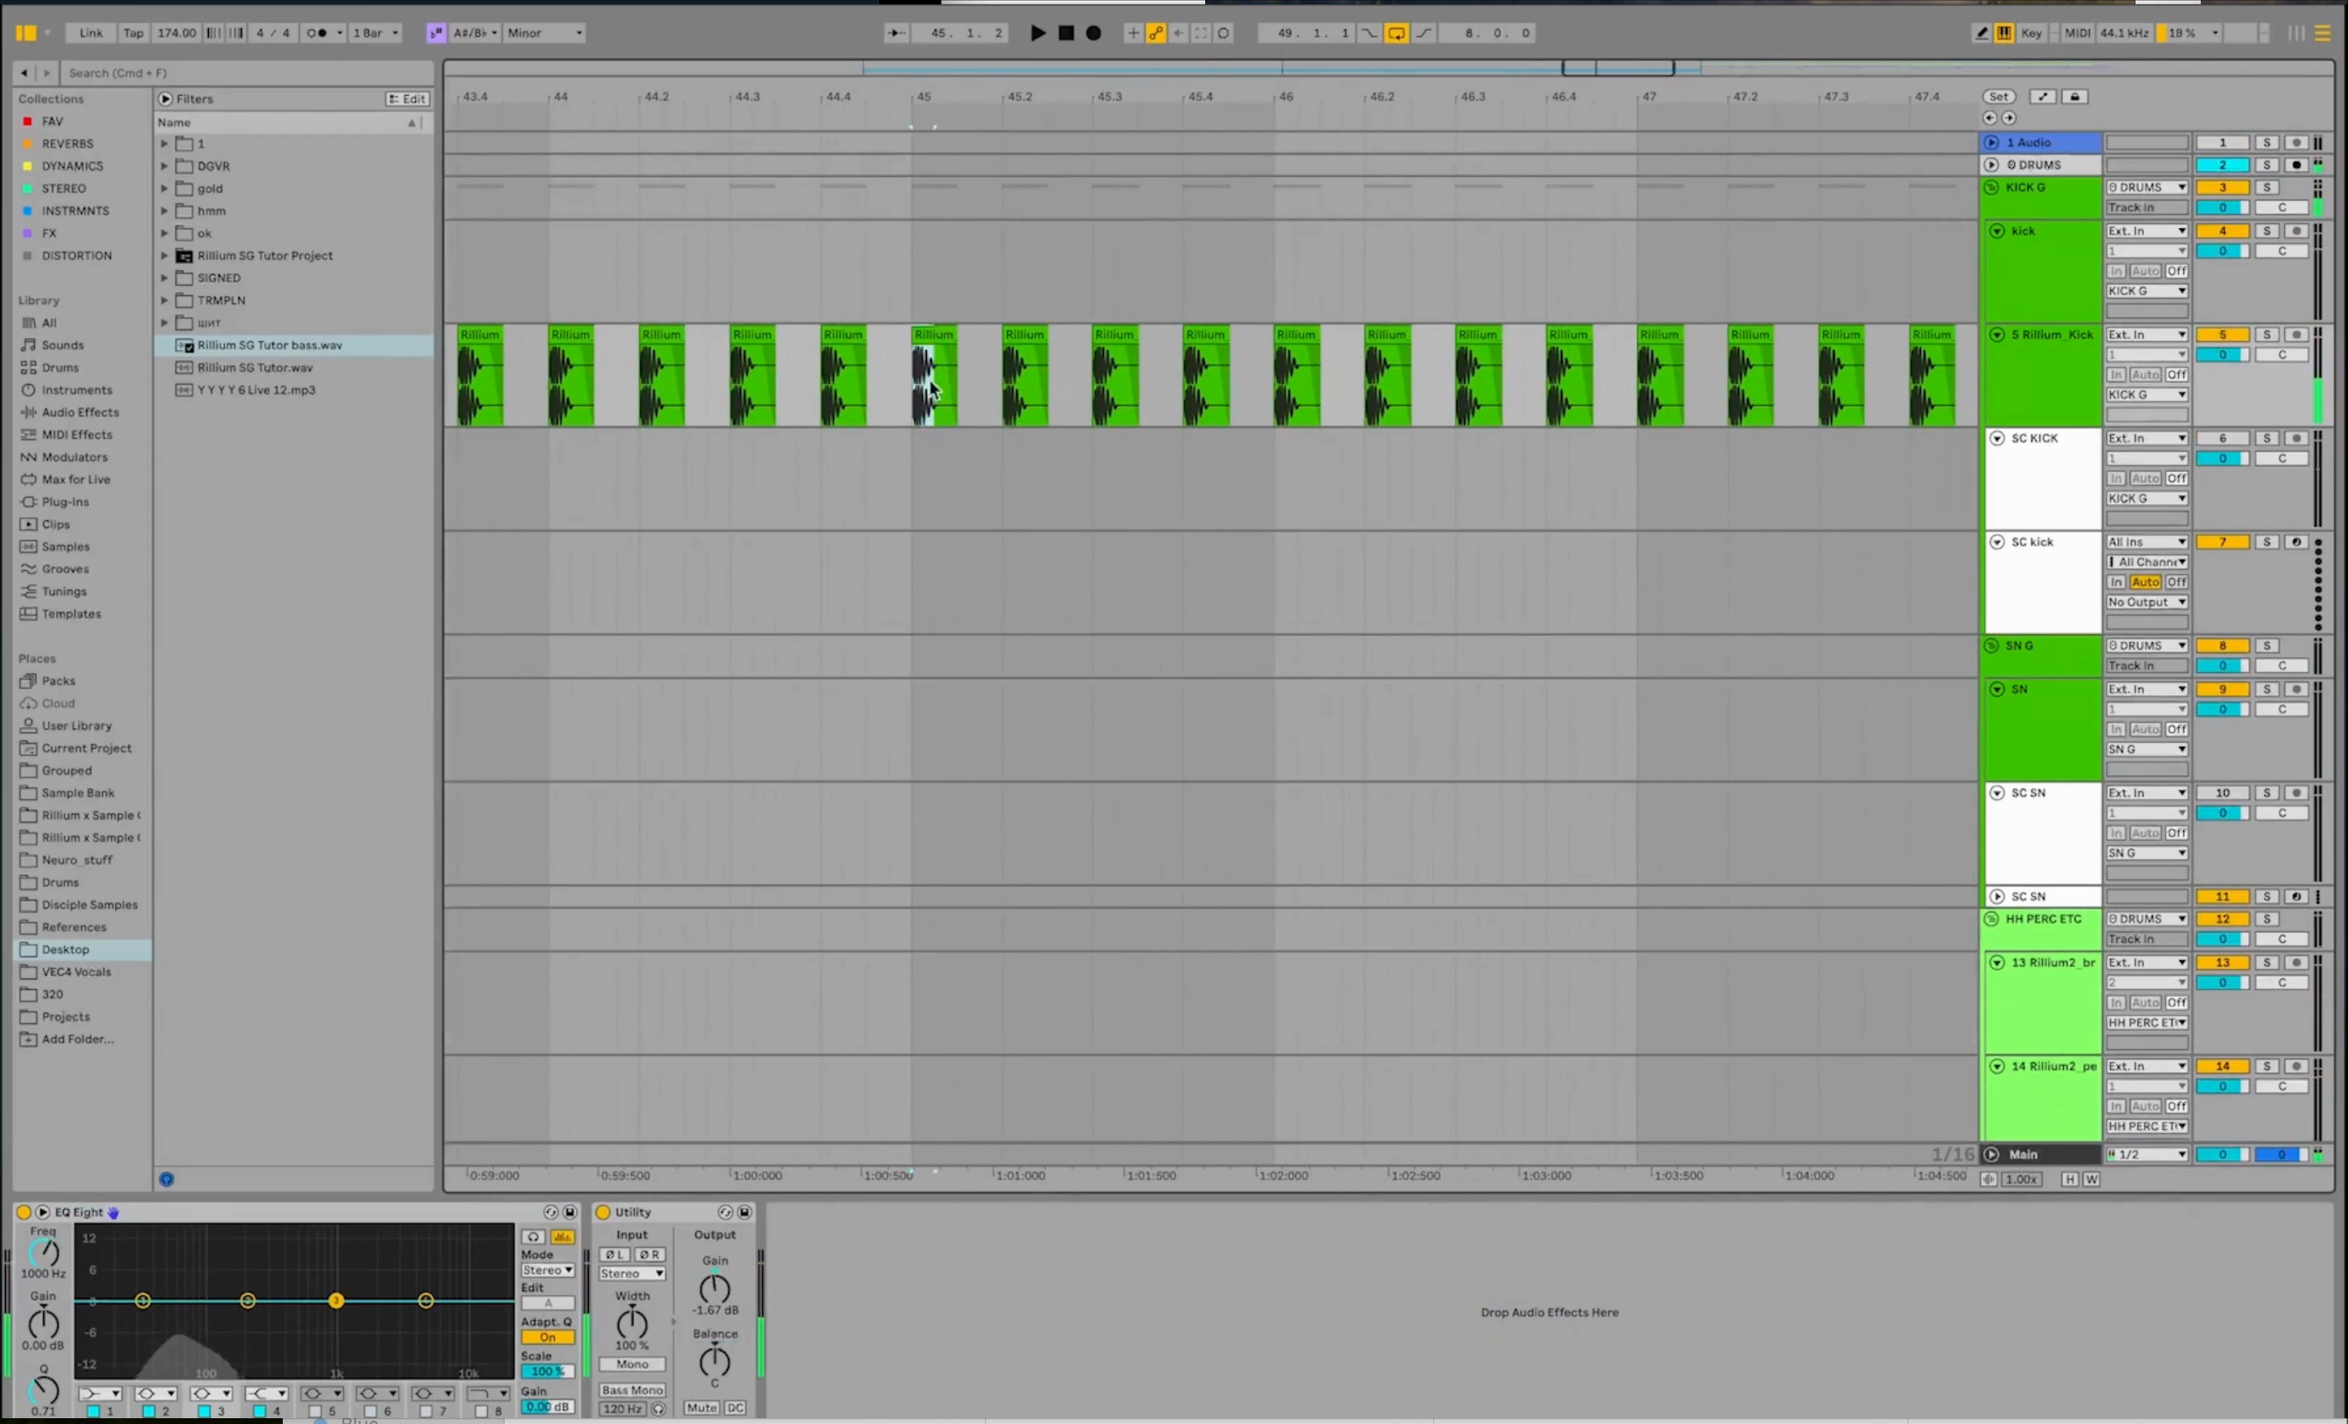Viewport: 2348px width, 1424px height.
Task: Select User Library under Places
Action: (x=76, y=726)
